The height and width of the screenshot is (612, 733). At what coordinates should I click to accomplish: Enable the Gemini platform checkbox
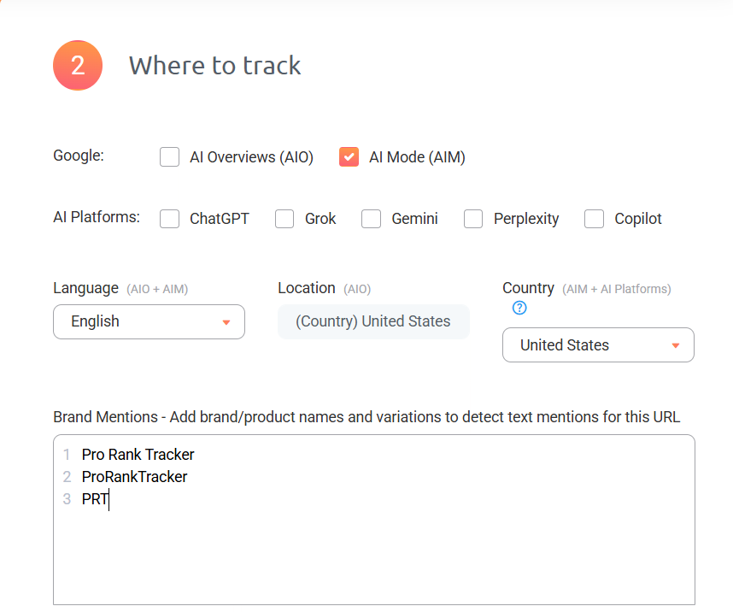(371, 219)
